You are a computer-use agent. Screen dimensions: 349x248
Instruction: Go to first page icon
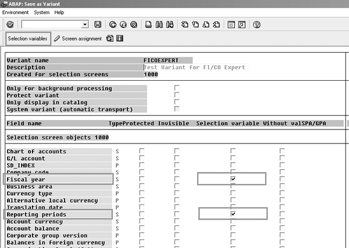pos(184,24)
